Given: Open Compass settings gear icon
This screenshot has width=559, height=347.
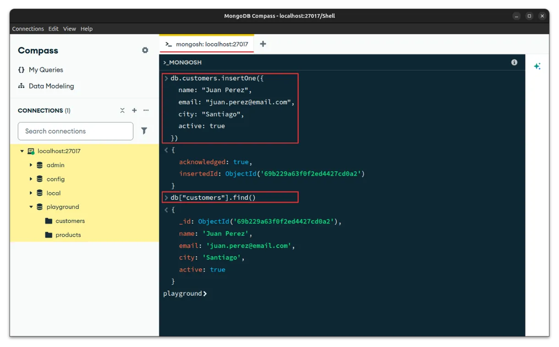Looking at the screenshot, I should tap(145, 50).
